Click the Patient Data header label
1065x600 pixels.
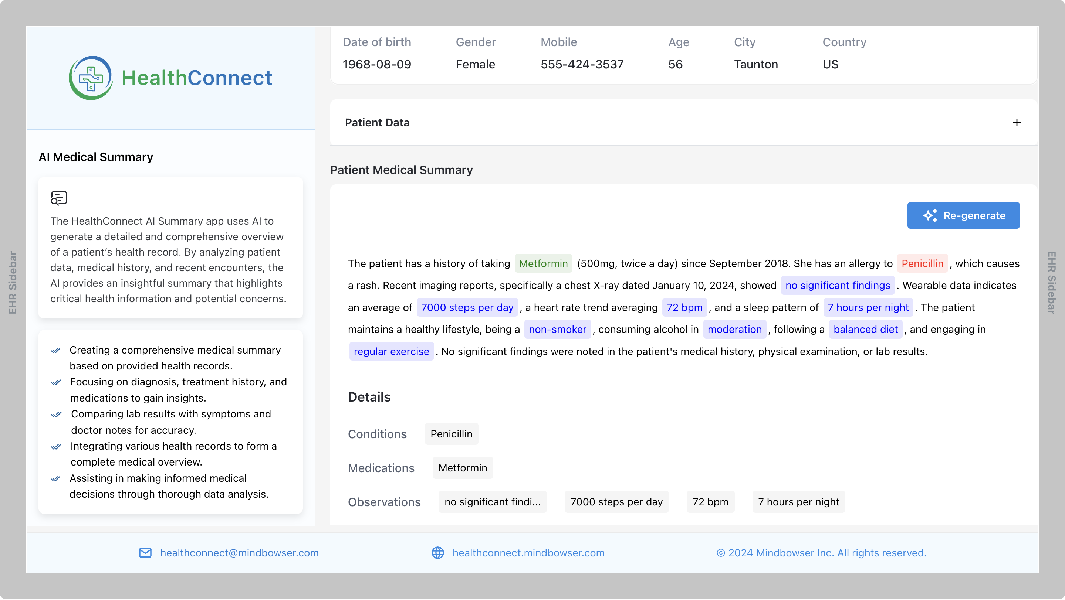377,122
